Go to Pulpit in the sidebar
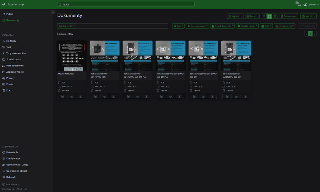The width and height of the screenshot is (320, 192). click(x=9, y=14)
